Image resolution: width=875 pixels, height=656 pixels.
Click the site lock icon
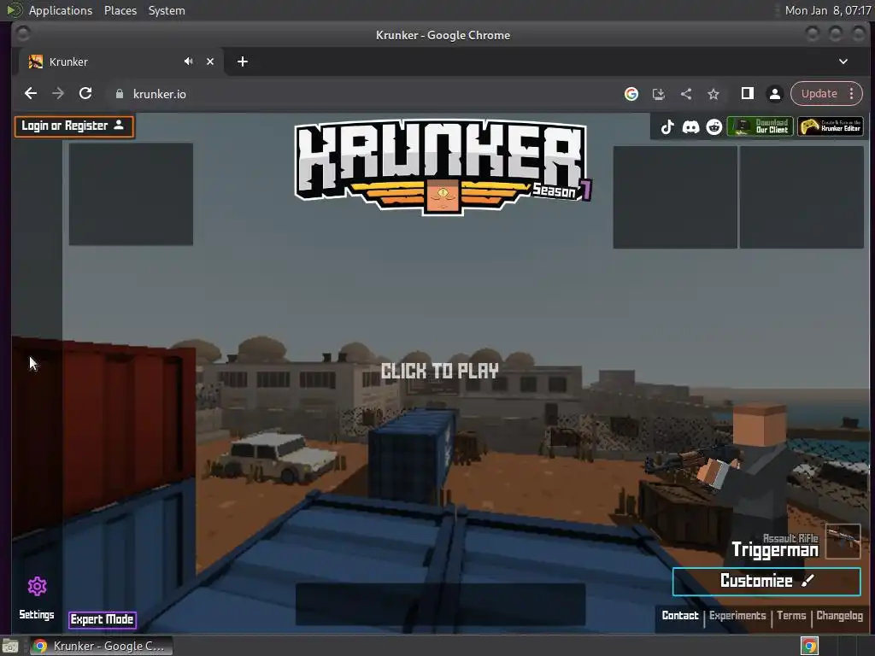(x=119, y=94)
